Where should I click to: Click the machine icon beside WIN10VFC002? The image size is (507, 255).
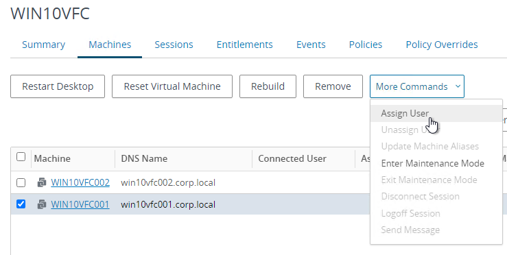42,182
